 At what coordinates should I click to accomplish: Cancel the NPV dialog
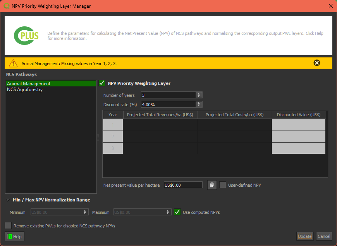coord(324,236)
